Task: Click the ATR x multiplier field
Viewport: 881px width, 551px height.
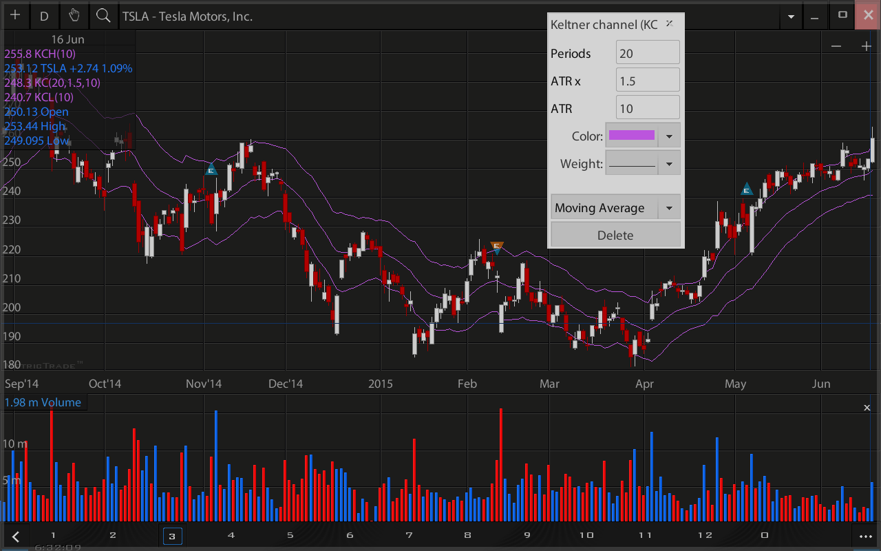Action: pyautogui.click(x=648, y=80)
